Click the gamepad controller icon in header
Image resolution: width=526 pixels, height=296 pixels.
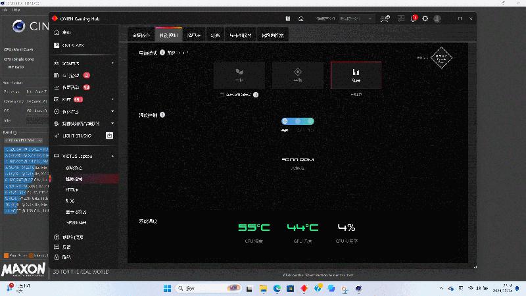point(386,19)
